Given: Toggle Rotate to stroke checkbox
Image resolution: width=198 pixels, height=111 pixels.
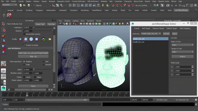Looking at the screenshot, I should pyautogui.click(x=24, y=45).
